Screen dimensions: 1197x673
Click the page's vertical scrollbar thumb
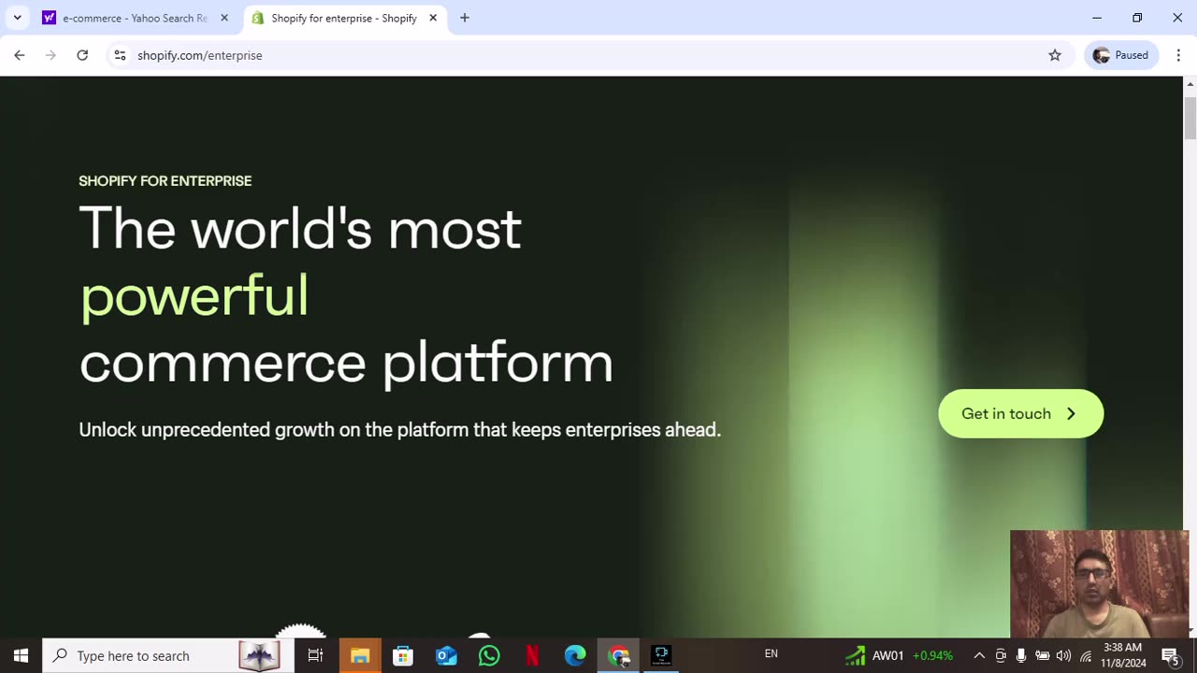pyautogui.click(x=1190, y=117)
